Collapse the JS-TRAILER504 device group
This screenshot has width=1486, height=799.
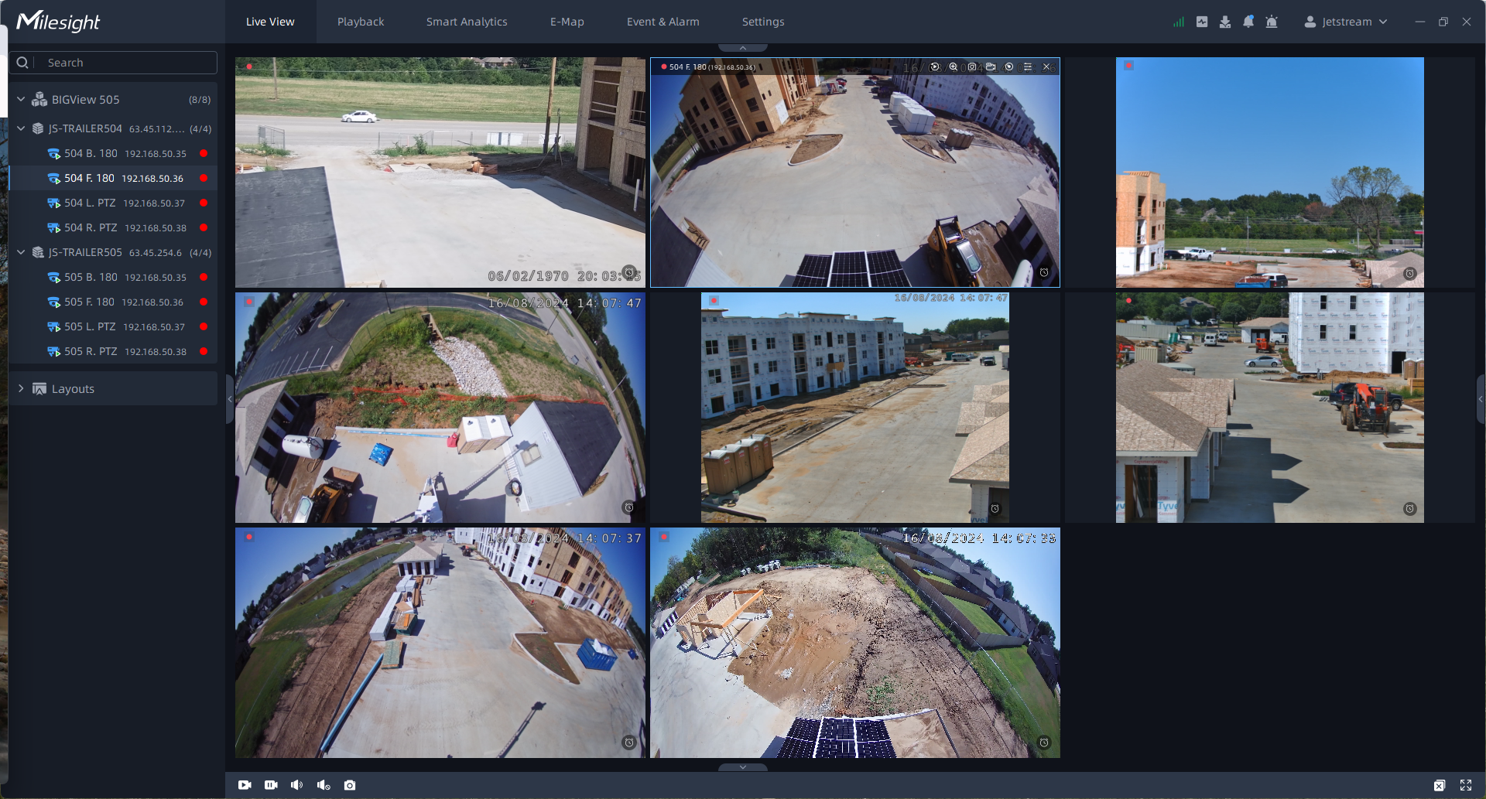pyautogui.click(x=21, y=128)
